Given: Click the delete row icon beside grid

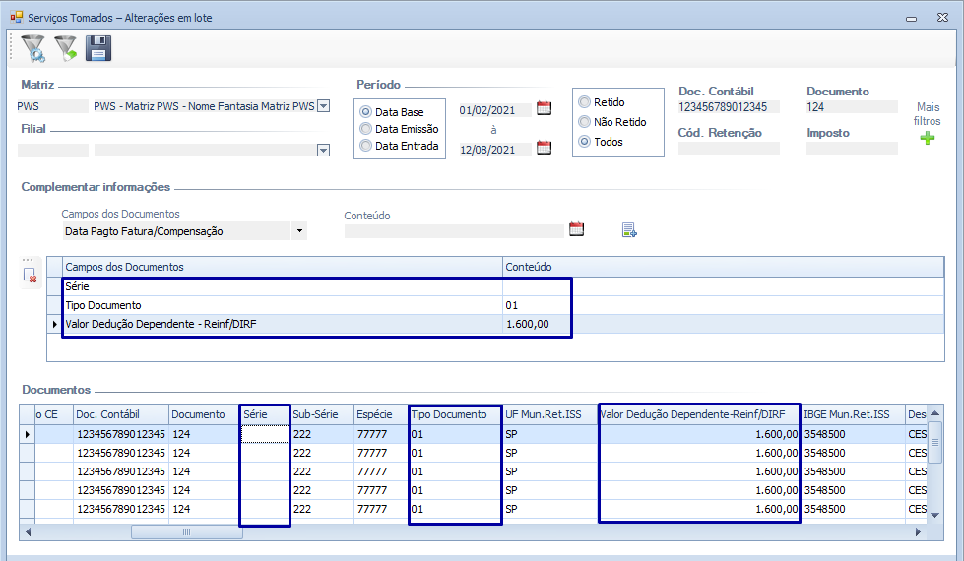Looking at the screenshot, I should click(30, 275).
